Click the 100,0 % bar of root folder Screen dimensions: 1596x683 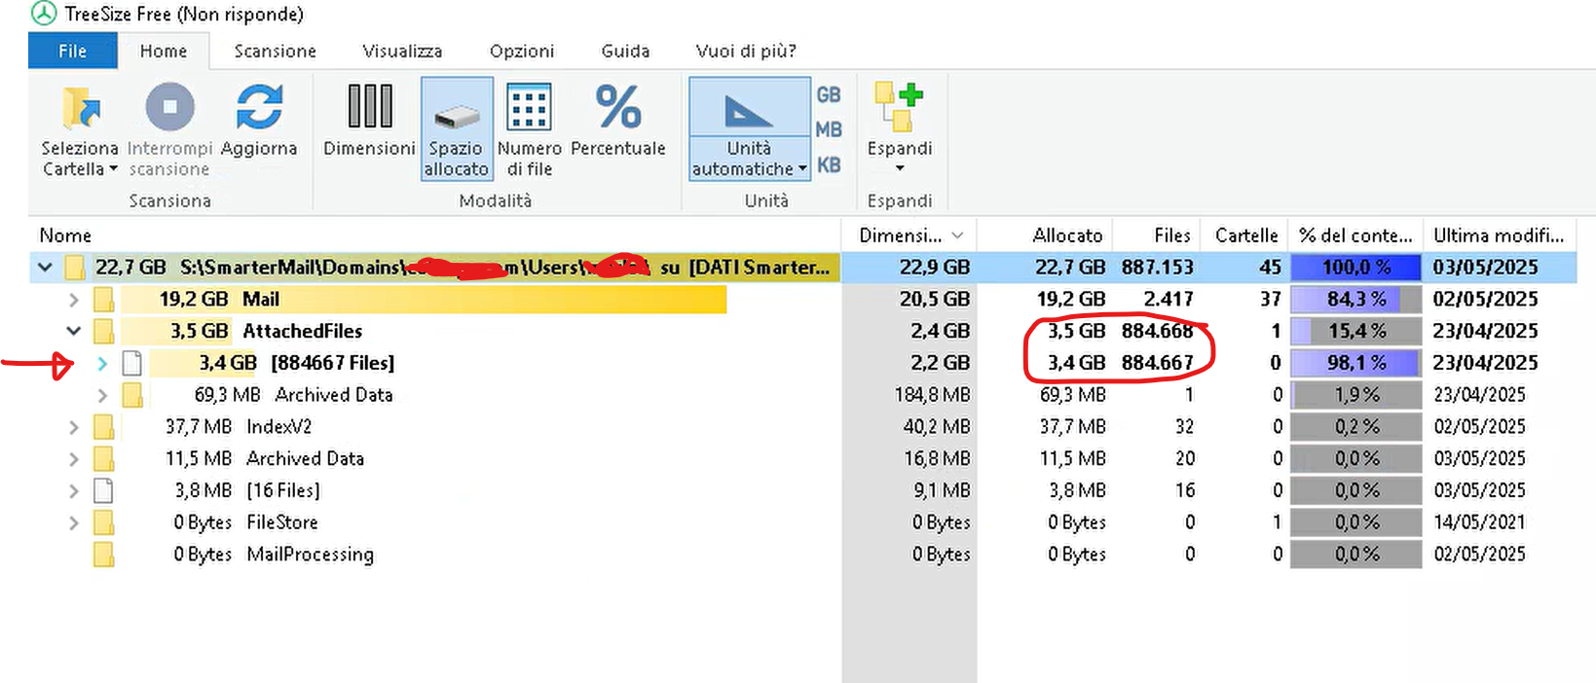[x=1355, y=267]
